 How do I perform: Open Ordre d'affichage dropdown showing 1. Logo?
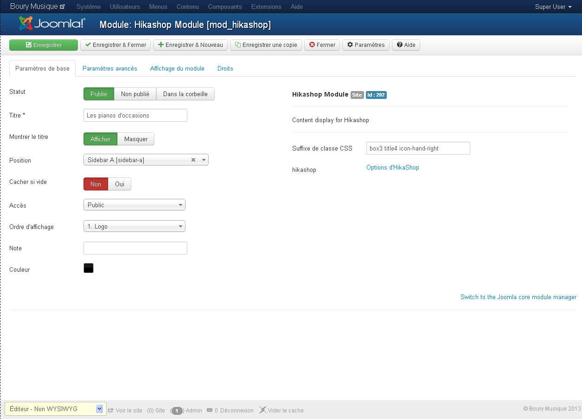[x=134, y=226]
